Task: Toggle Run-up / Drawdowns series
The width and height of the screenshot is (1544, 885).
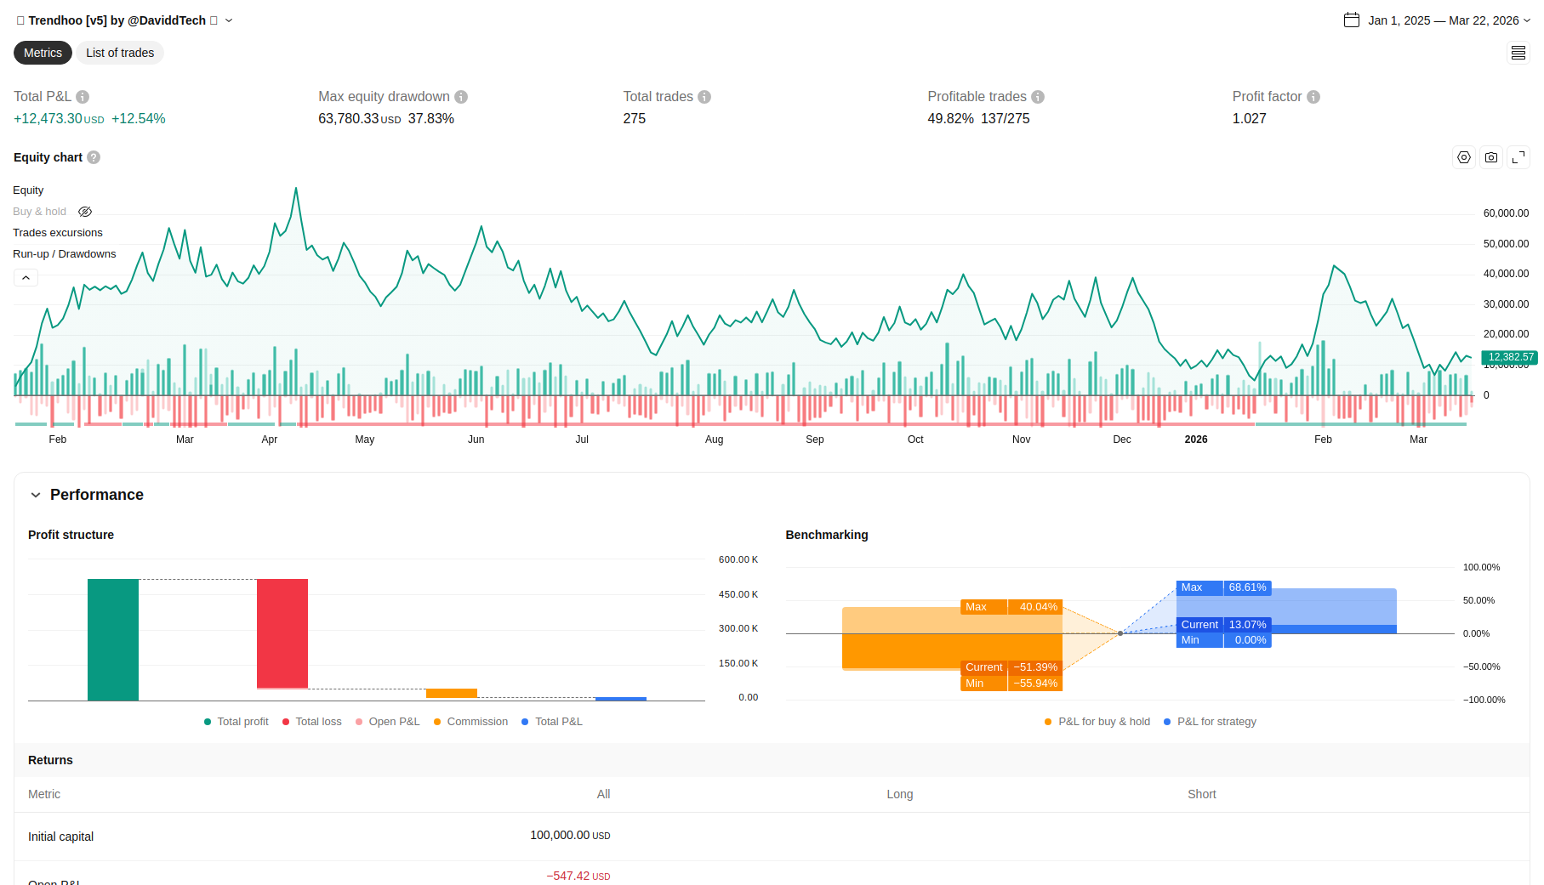Action: (65, 254)
